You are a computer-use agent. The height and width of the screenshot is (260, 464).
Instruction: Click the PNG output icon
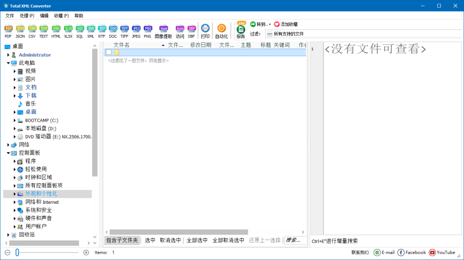[x=148, y=31]
